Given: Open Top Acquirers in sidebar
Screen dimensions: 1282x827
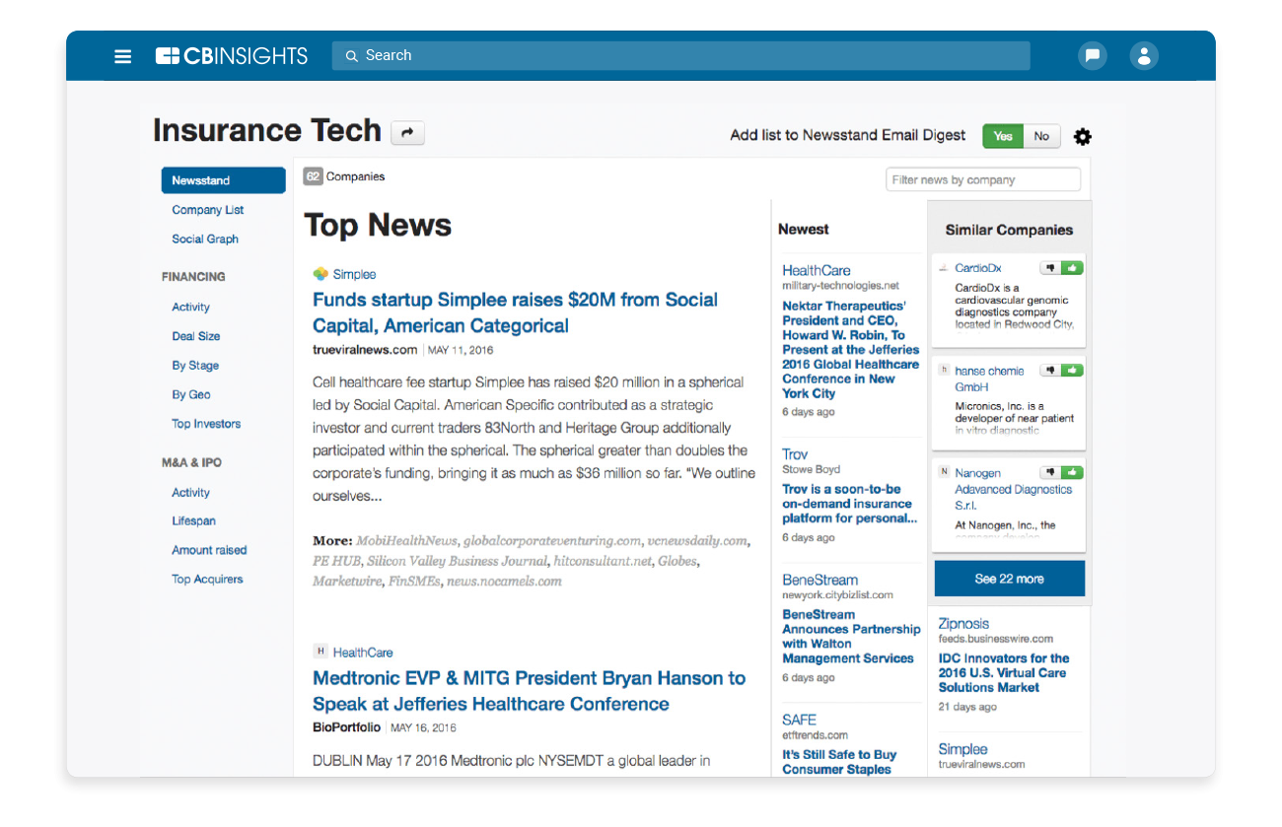Looking at the screenshot, I should [x=207, y=580].
